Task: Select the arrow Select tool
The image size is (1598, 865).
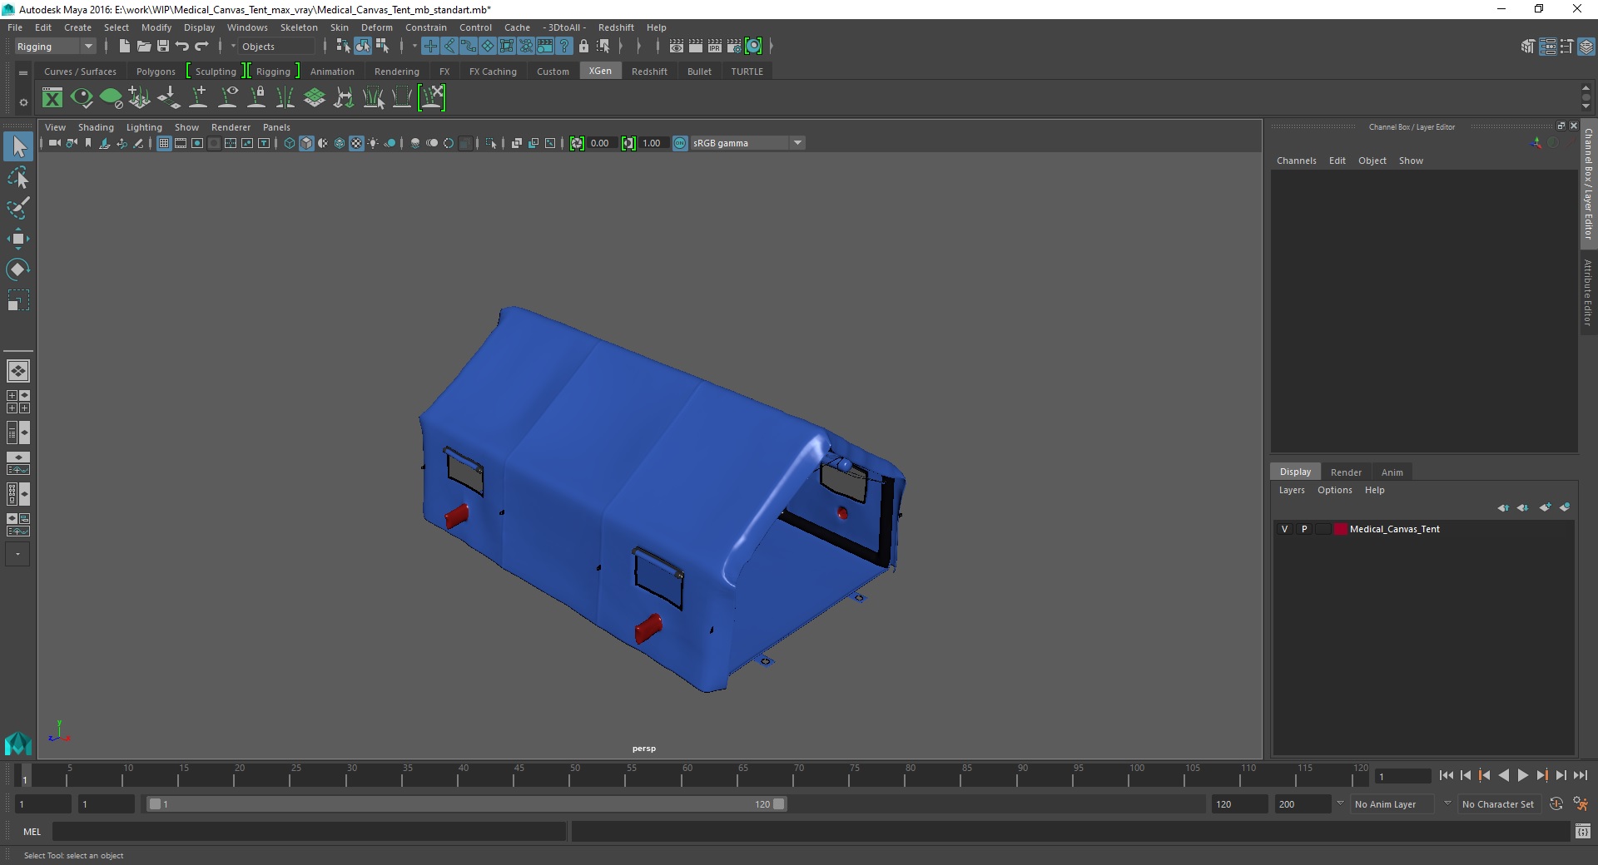Action: point(18,146)
